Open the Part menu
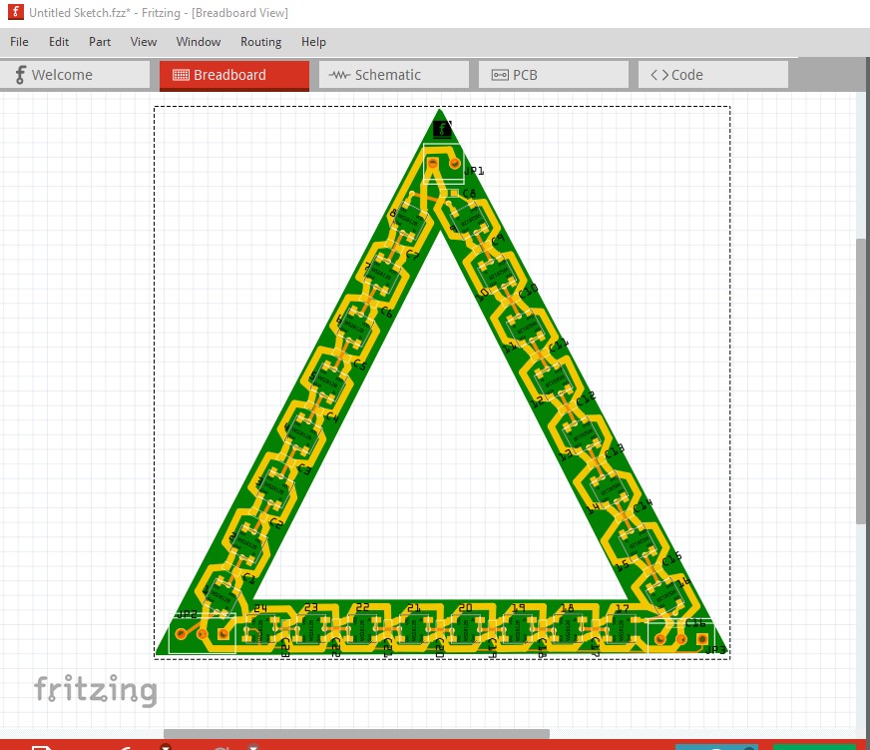 pyautogui.click(x=100, y=42)
